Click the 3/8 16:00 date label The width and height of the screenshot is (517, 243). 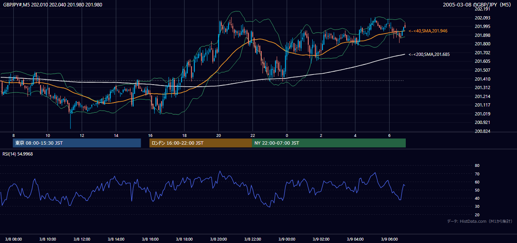tap(150, 239)
